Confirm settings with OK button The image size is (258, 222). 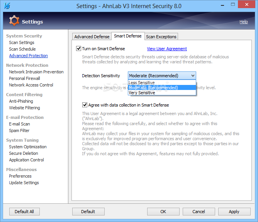click(163, 212)
